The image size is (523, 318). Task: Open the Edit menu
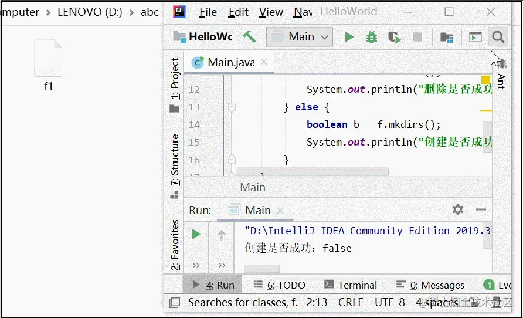(x=238, y=12)
